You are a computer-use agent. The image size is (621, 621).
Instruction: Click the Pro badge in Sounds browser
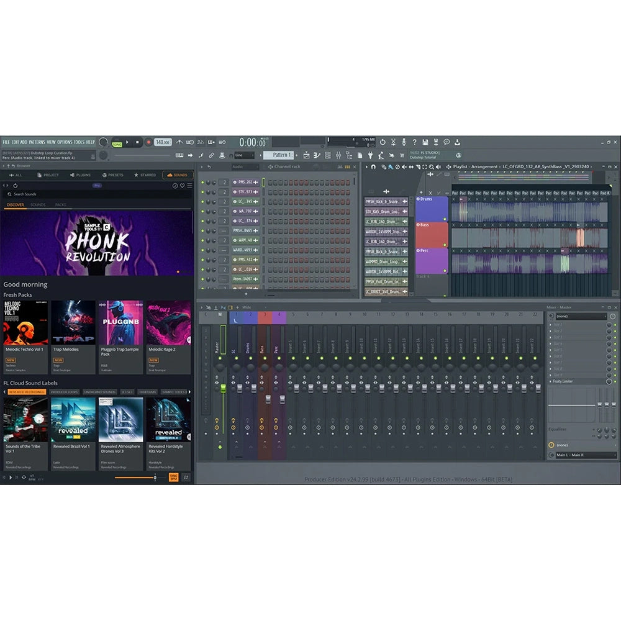pyautogui.click(x=97, y=185)
